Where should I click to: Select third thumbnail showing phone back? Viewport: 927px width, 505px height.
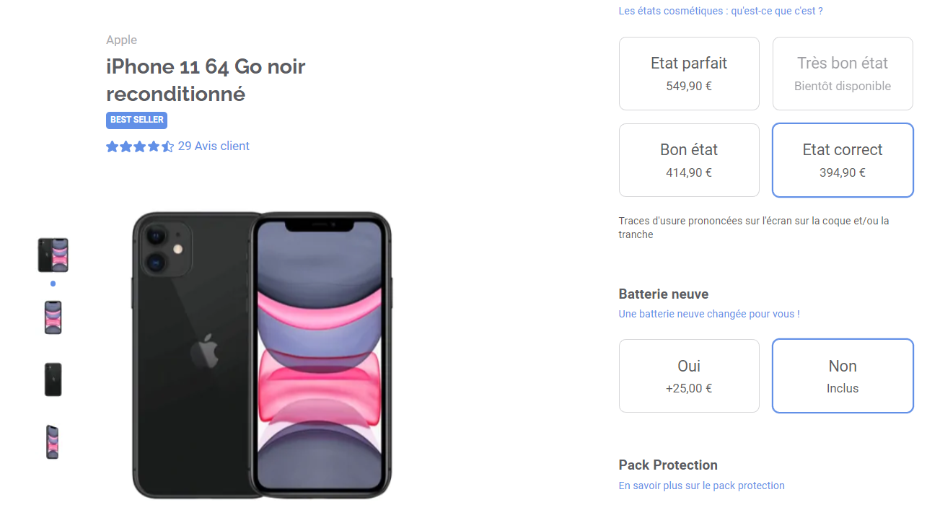point(53,379)
